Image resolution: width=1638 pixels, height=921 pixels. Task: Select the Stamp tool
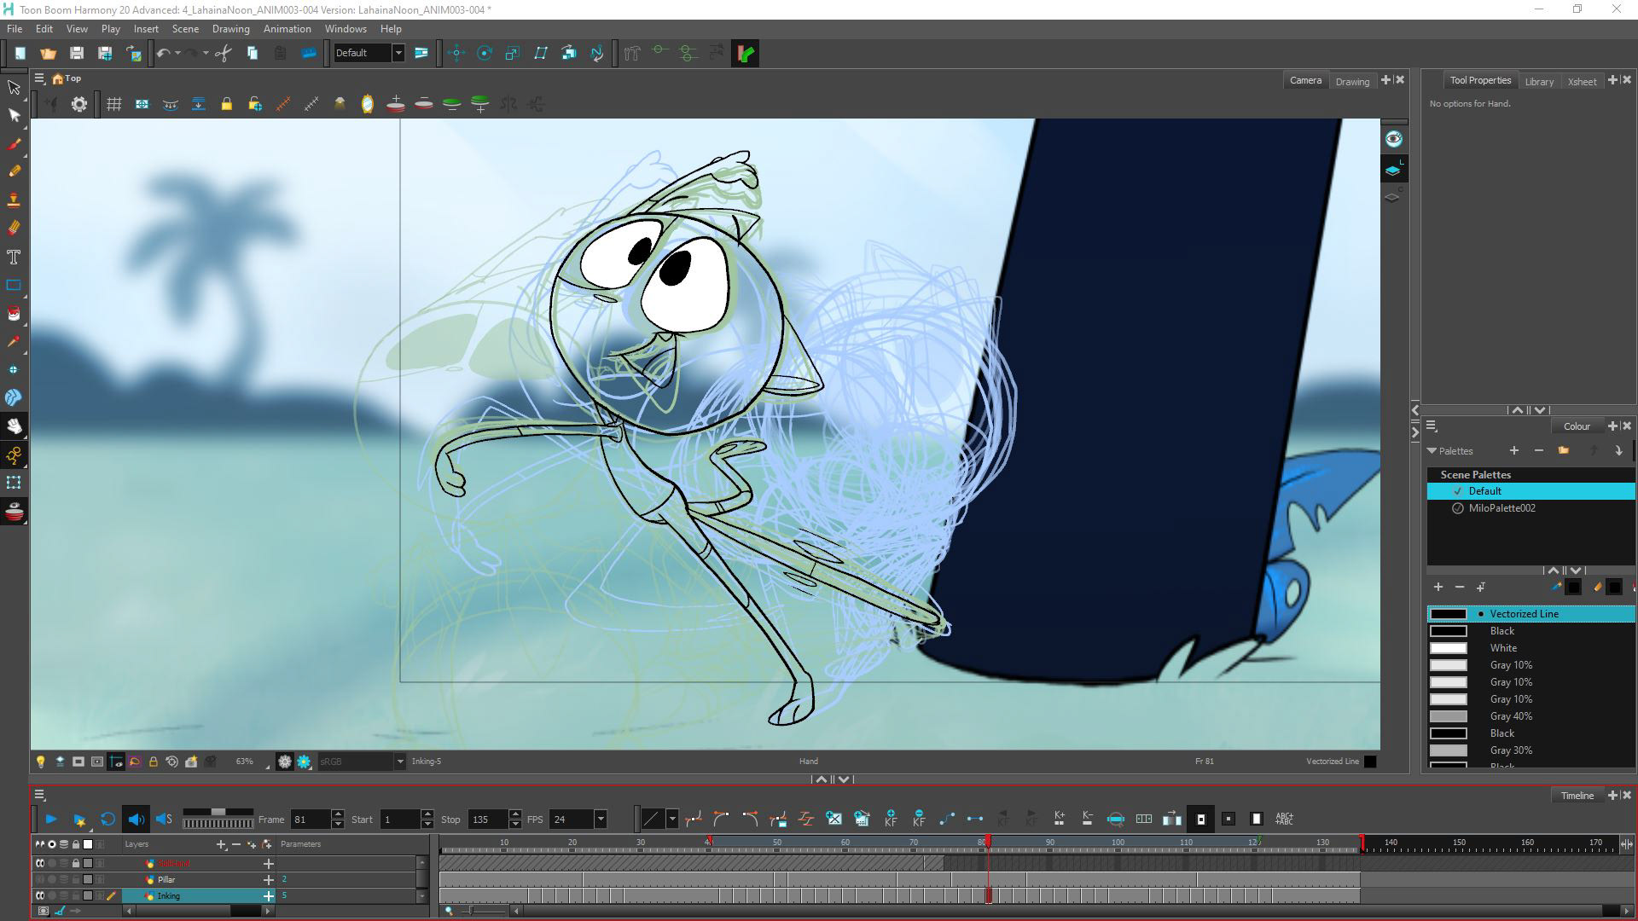click(x=14, y=200)
